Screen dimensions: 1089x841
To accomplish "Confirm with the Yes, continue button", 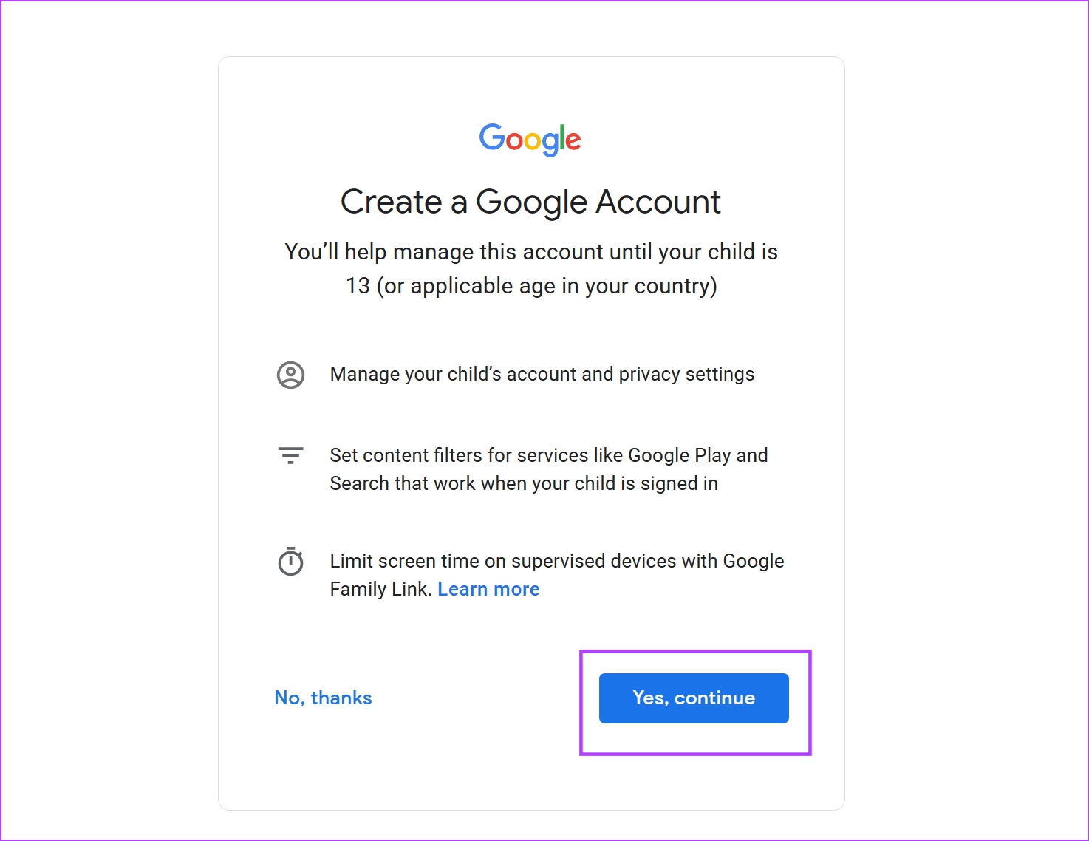I will click(694, 698).
